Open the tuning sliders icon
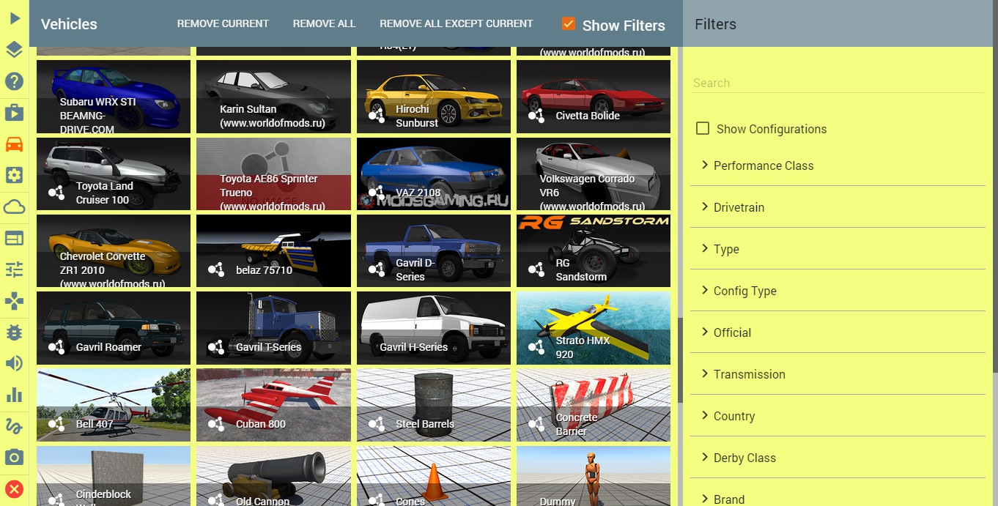This screenshot has height=506, width=998. point(15,269)
